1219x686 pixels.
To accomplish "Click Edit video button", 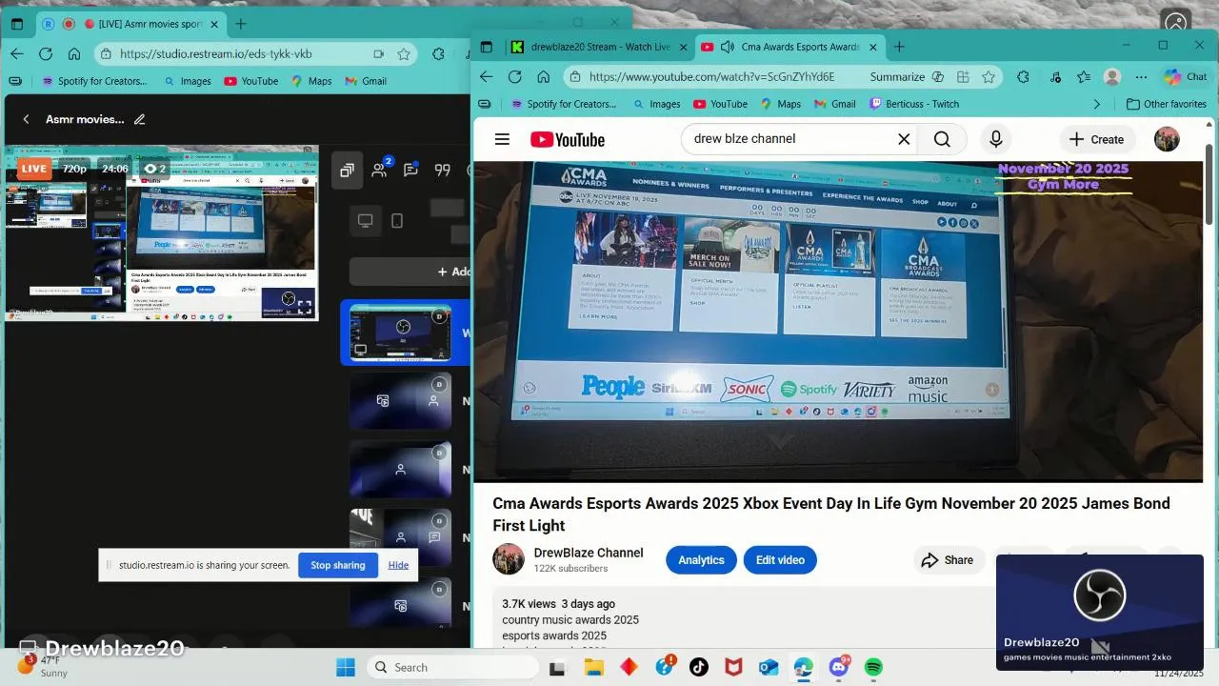I will pyautogui.click(x=780, y=560).
